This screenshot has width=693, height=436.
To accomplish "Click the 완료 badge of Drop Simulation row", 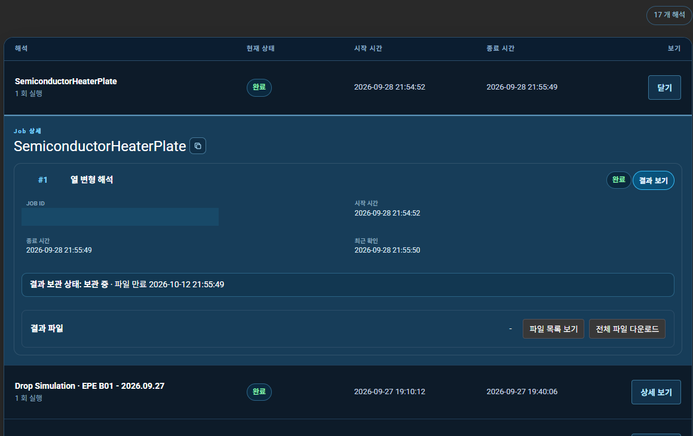I will (259, 392).
